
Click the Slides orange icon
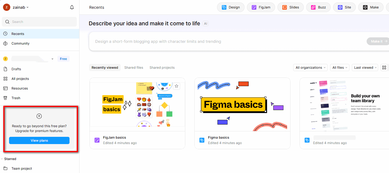285,7
